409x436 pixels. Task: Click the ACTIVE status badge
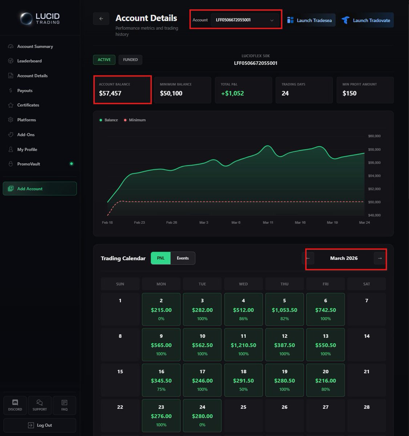(x=104, y=60)
